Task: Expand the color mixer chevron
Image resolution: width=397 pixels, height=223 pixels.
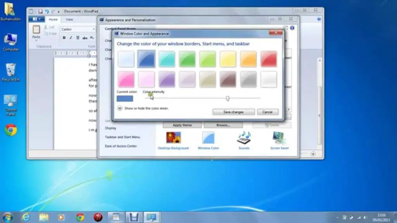Action: tap(119, 108)
